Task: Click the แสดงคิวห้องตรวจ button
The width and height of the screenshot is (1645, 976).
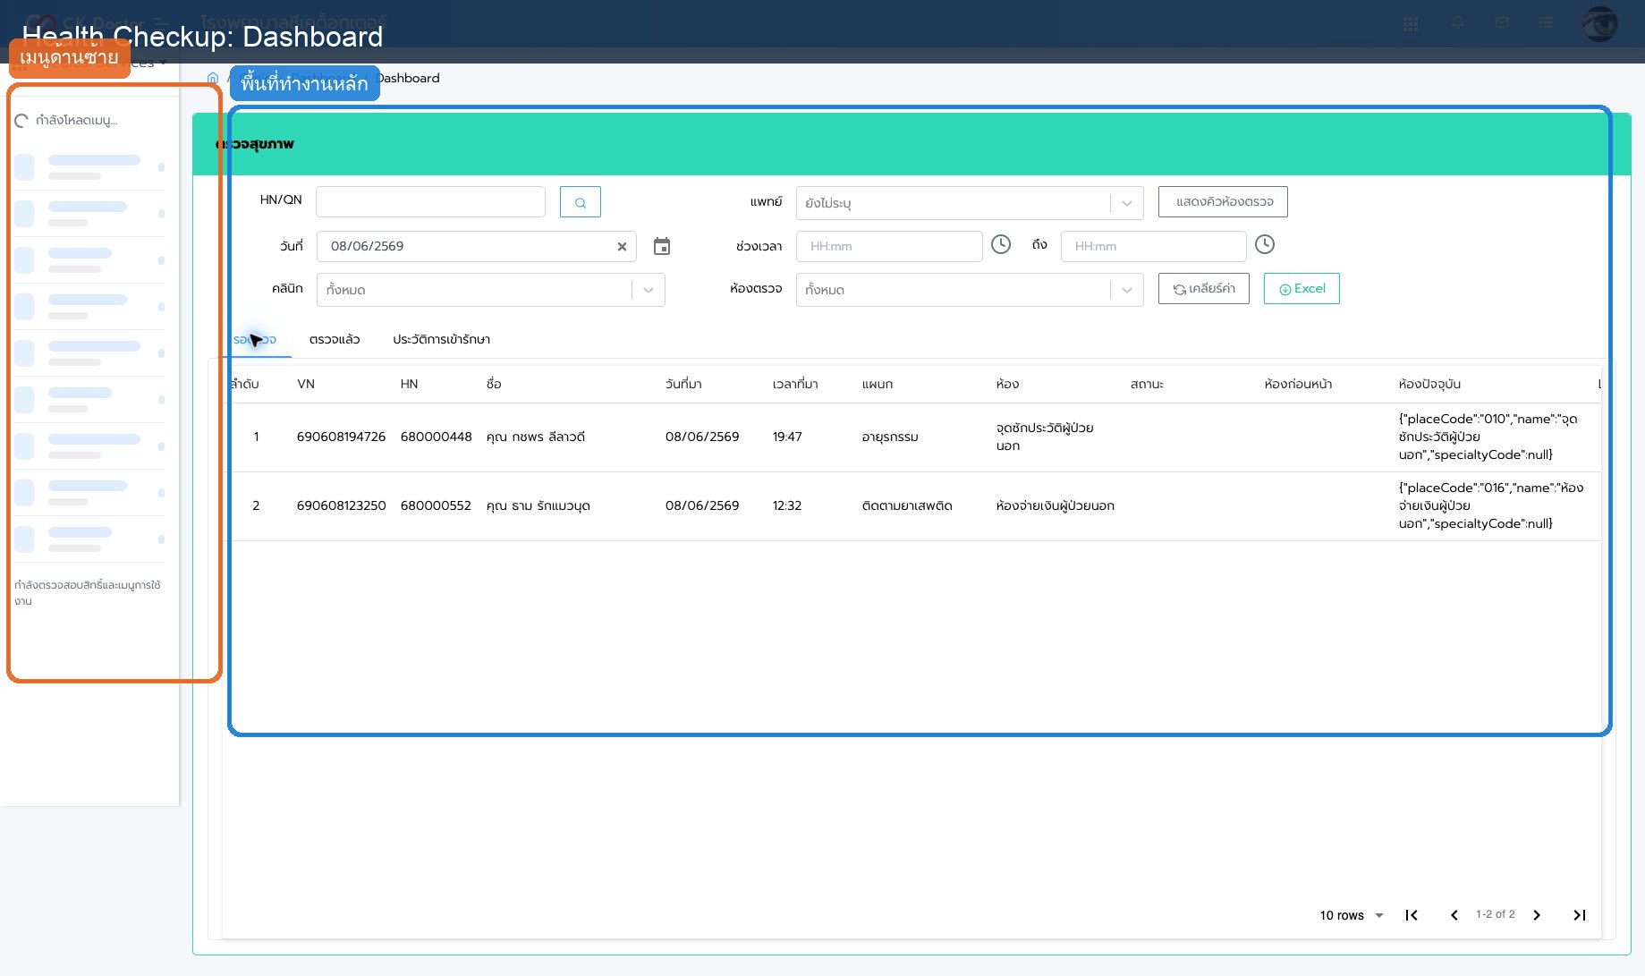Action: [1223, 201]
